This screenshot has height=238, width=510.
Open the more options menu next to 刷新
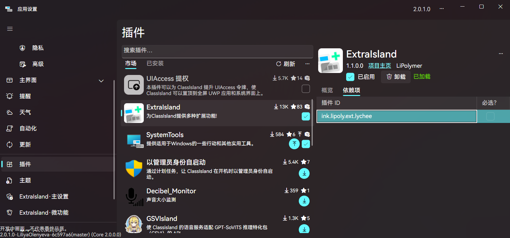coord(307,64)
